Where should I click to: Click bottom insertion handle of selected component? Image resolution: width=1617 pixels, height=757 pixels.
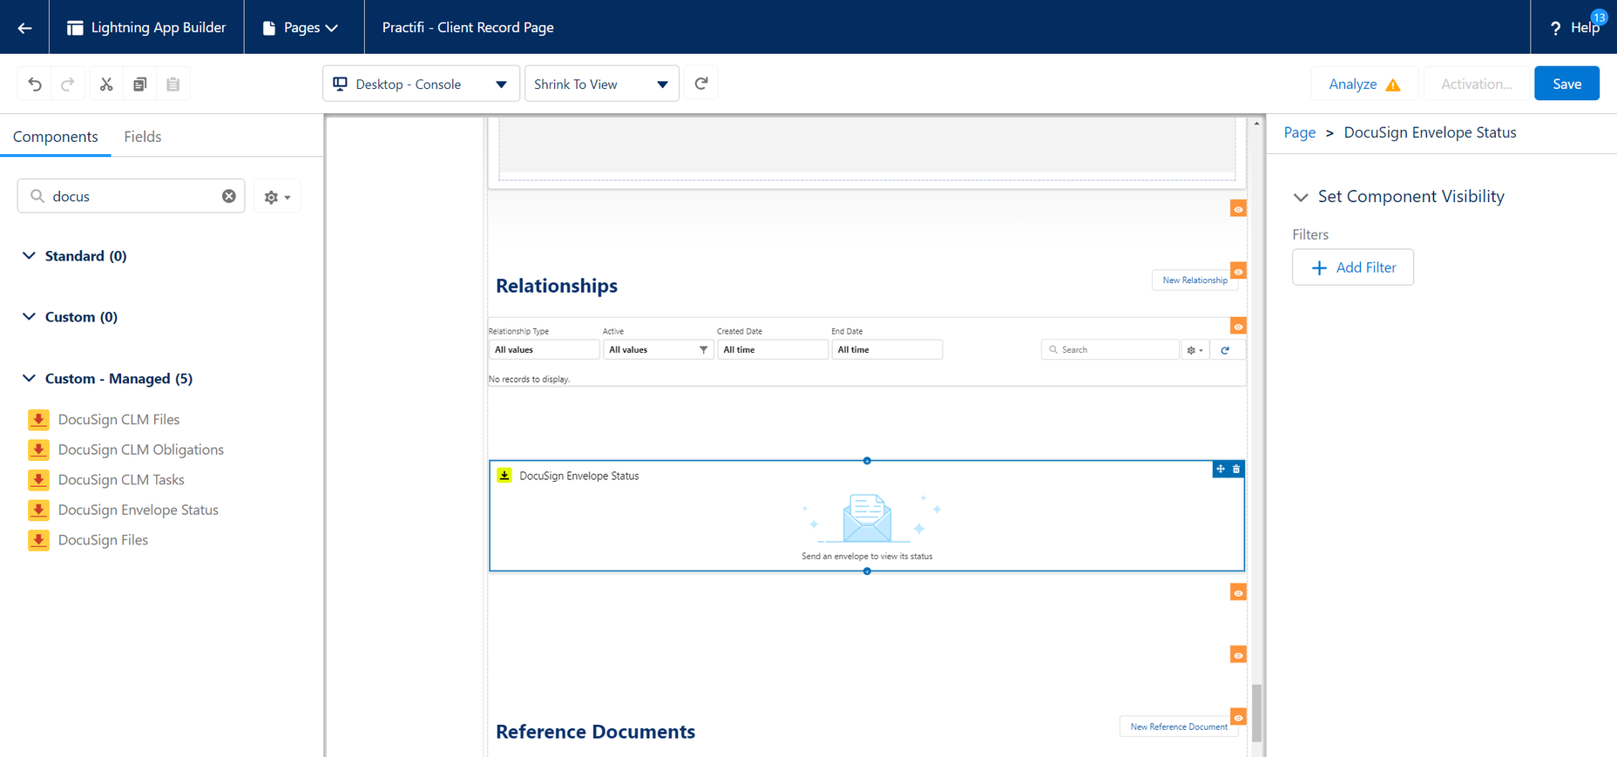[867, 571]
